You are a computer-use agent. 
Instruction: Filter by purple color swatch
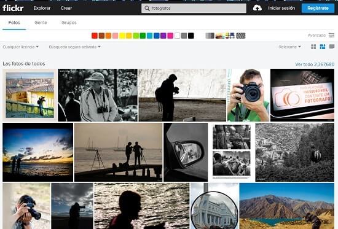163,36
